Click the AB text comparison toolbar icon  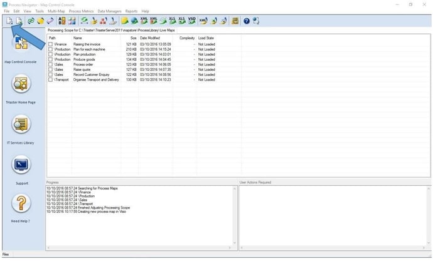click(x=62, y=21)
